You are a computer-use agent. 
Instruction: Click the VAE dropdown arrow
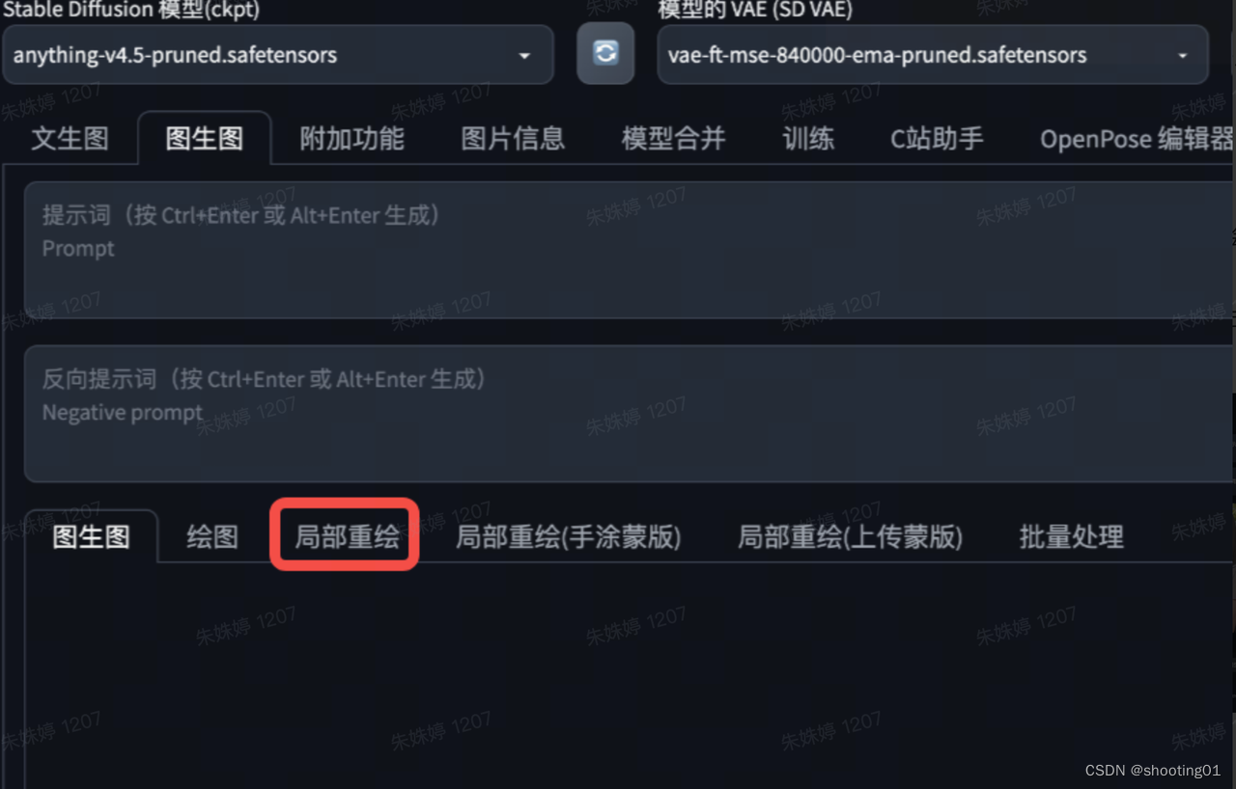(1183, 56)
